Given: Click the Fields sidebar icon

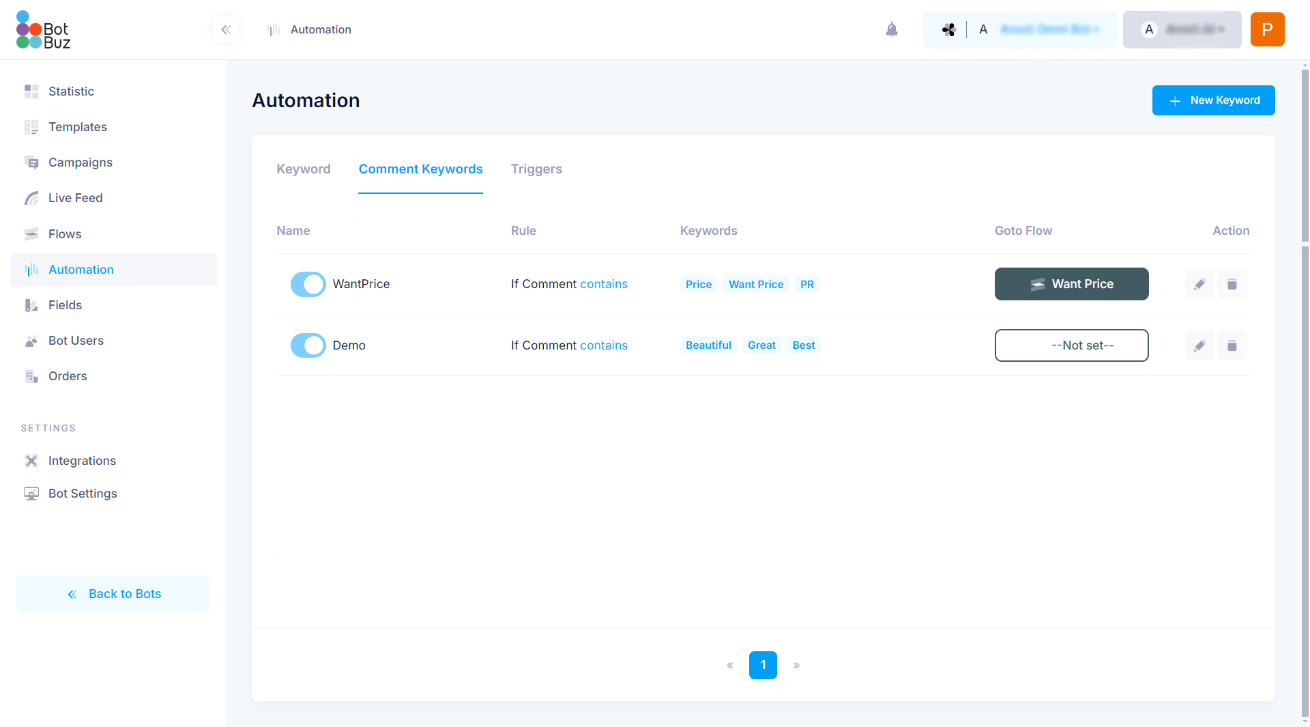Looking at the screenshot, I should (x=31, y=305).
